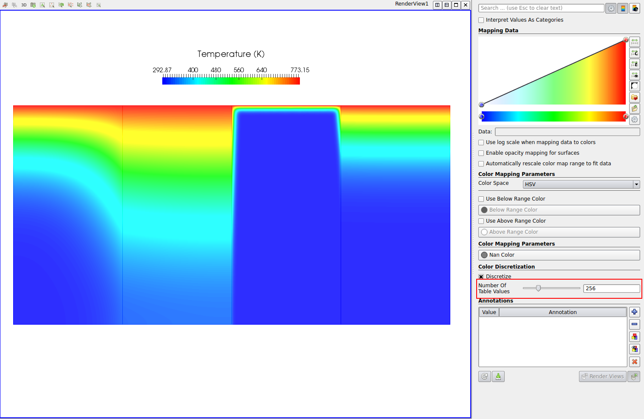Select blue opacity point at lower left
644x419 pixels.
pyautogui.click(x=481, y=105)
